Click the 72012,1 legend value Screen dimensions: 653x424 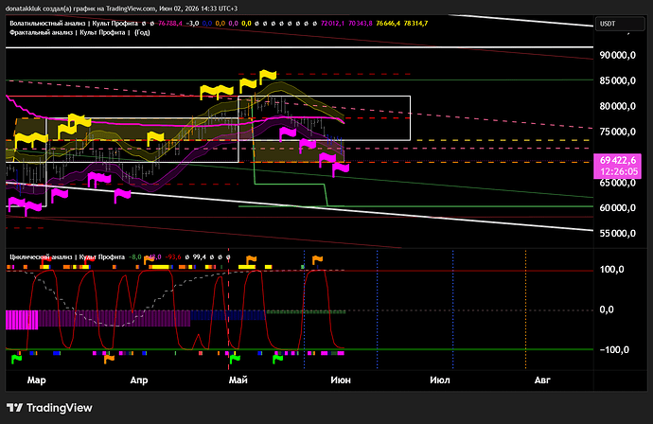click(x=332, y=24)
